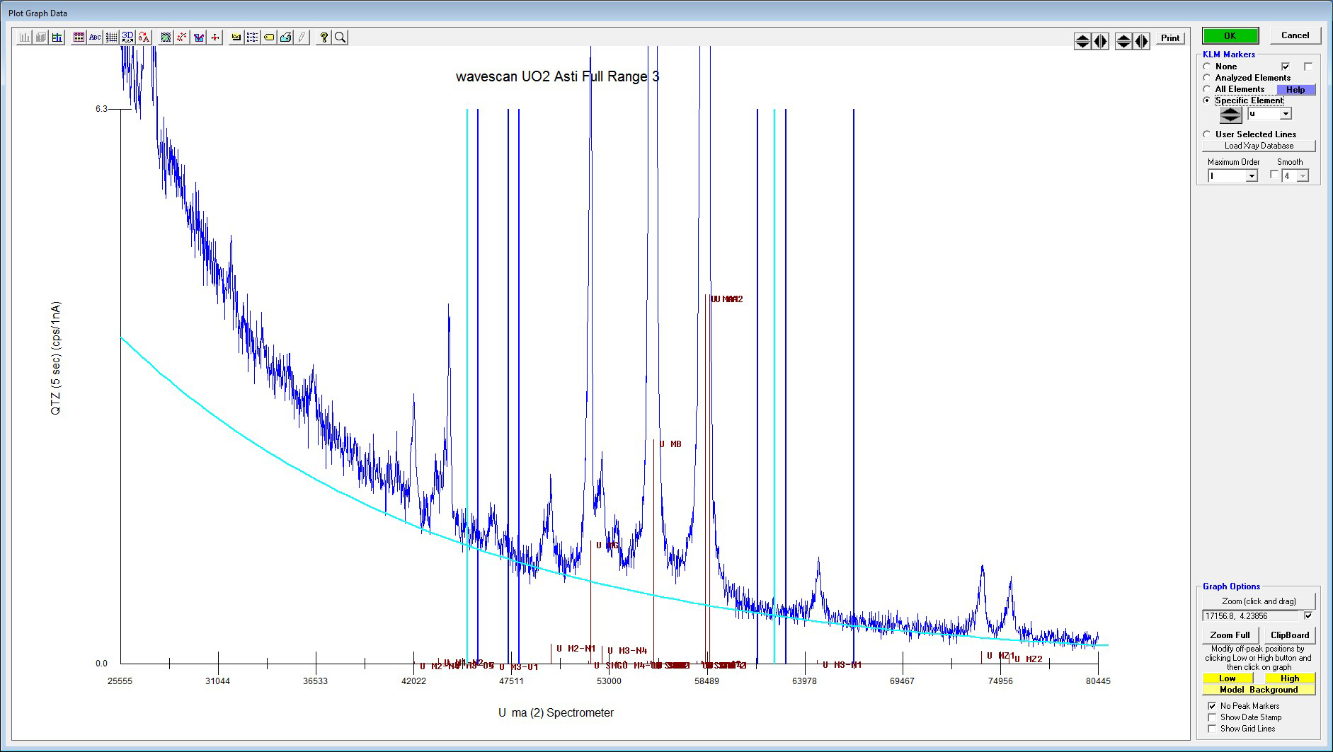
Task: Click the yellow question mark help icon
Action: pos(324,37)
